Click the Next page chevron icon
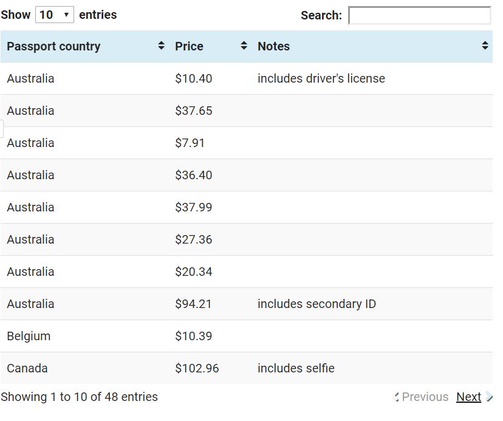 tap(489, 397)
